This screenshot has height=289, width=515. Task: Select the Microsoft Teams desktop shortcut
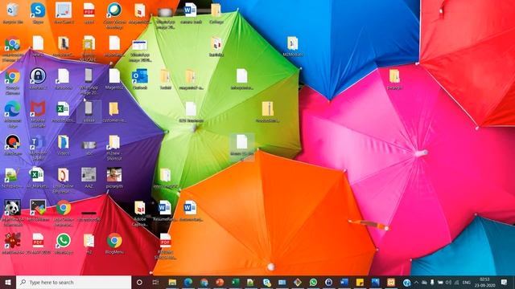38,147
